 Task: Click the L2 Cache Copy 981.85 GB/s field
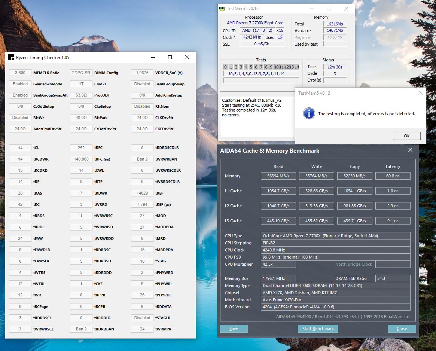354,206
